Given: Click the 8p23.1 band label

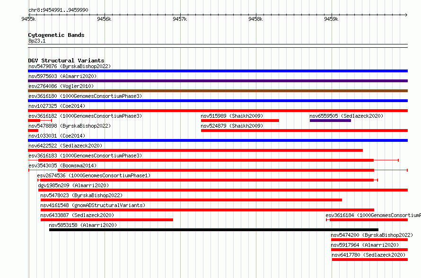Looking at the screenshot, I should (37, 41).
